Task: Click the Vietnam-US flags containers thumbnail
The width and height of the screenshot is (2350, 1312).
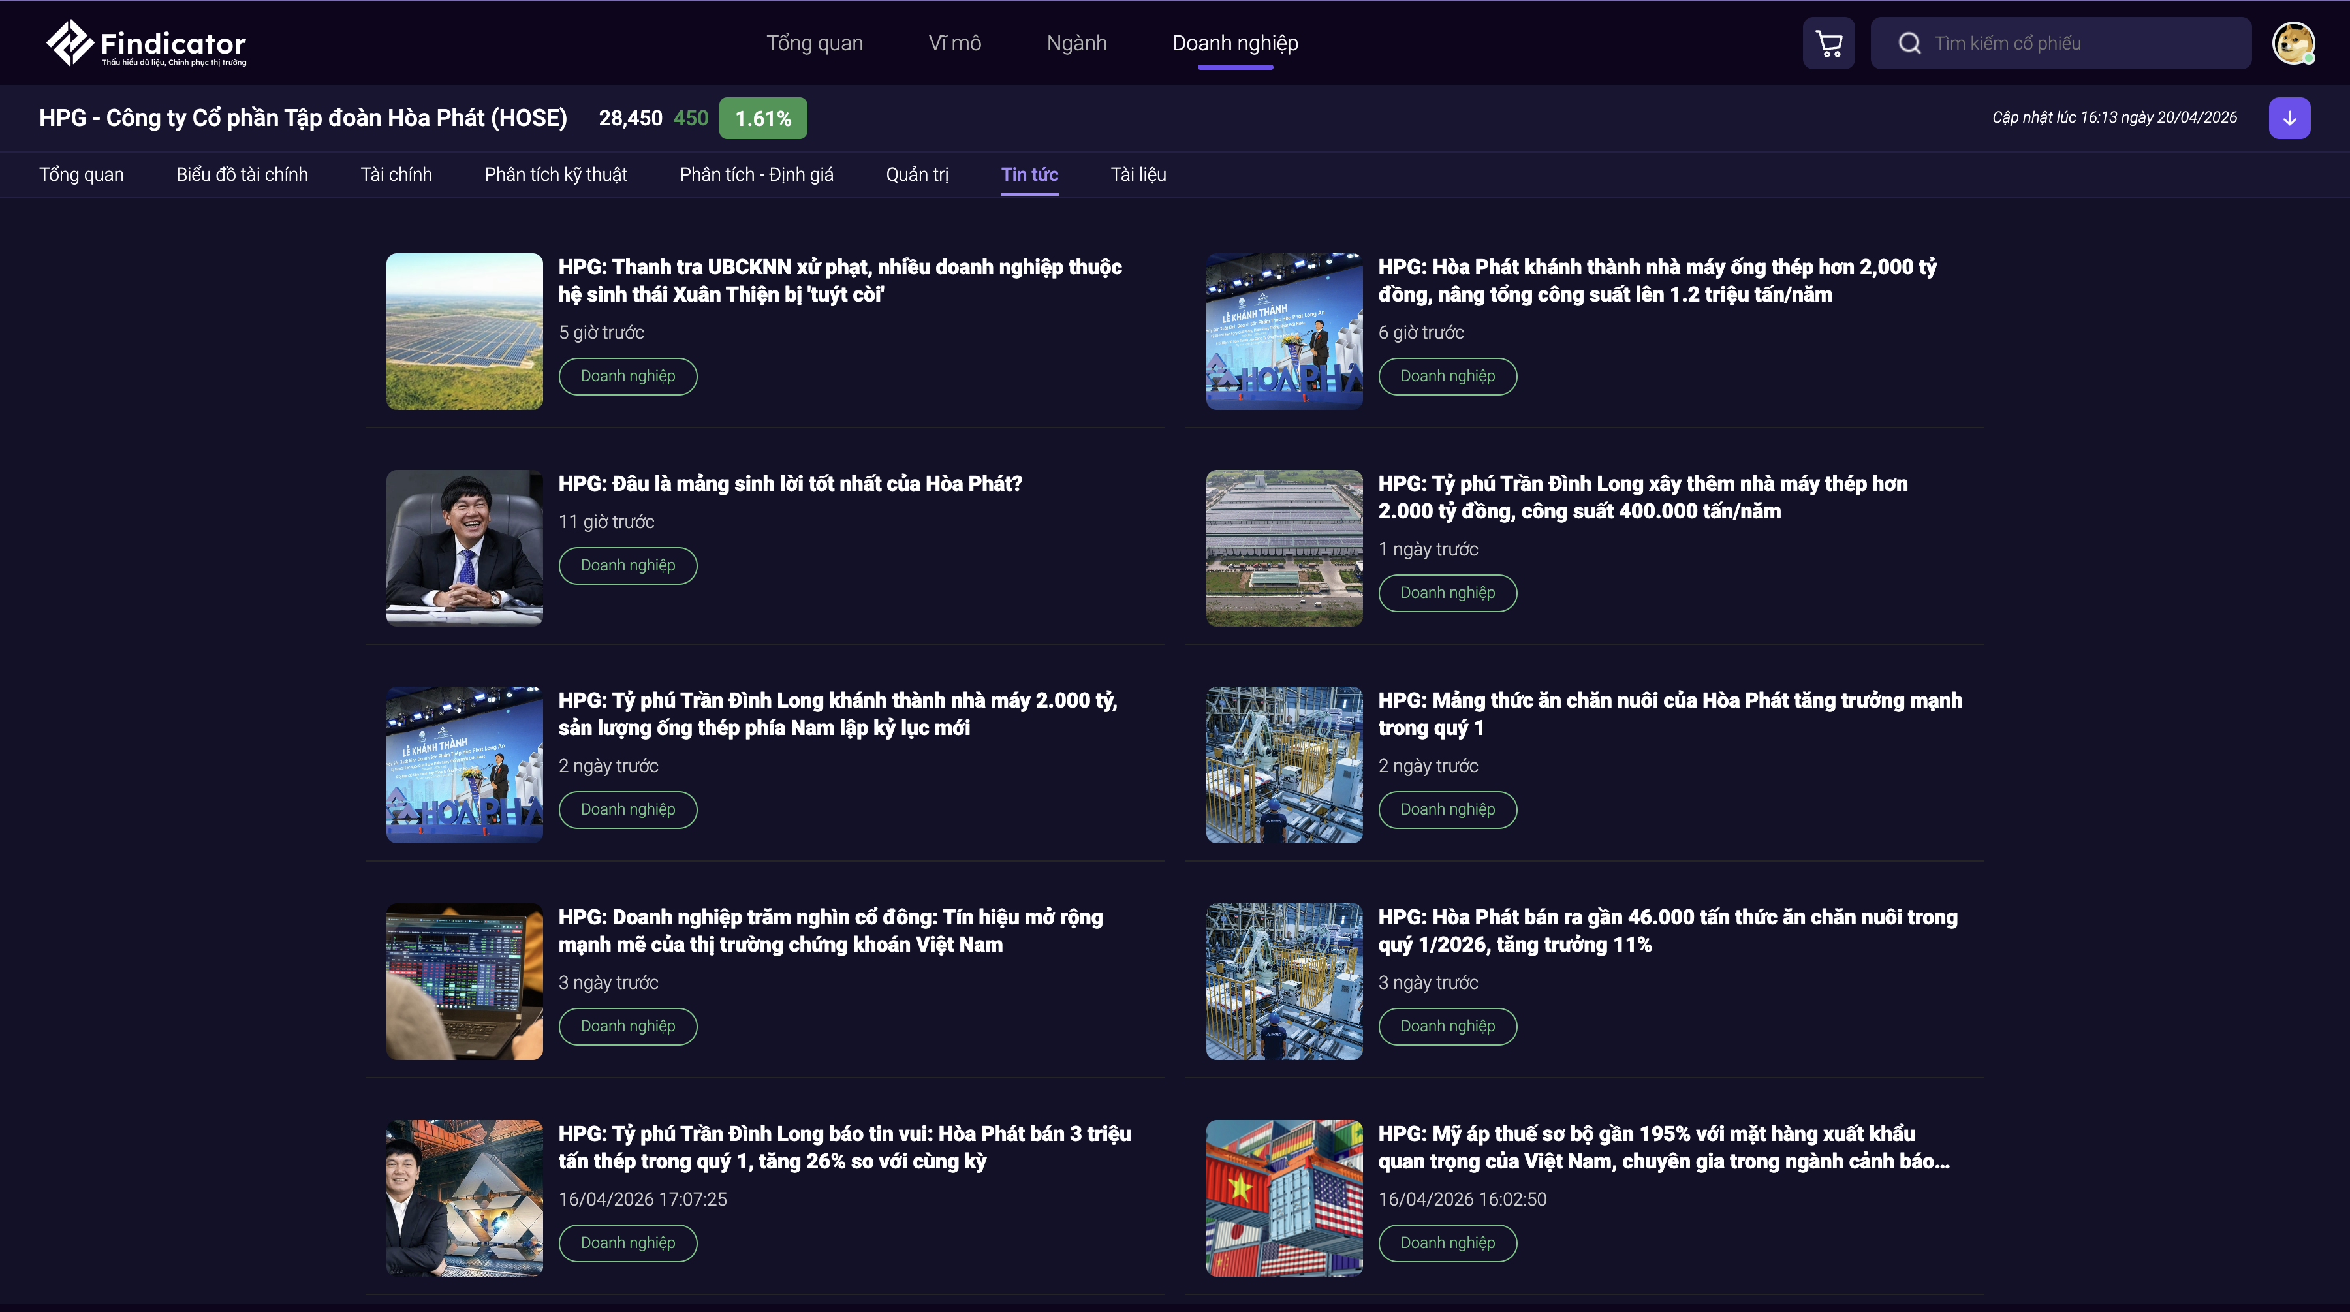Action: click(x=1283, y=1198)
